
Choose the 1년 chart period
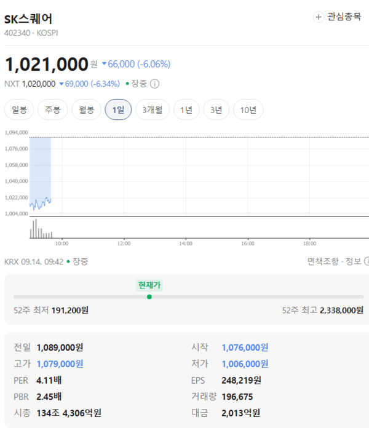186,109
